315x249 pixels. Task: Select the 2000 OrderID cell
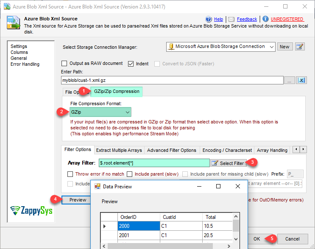tap(139, 226)
